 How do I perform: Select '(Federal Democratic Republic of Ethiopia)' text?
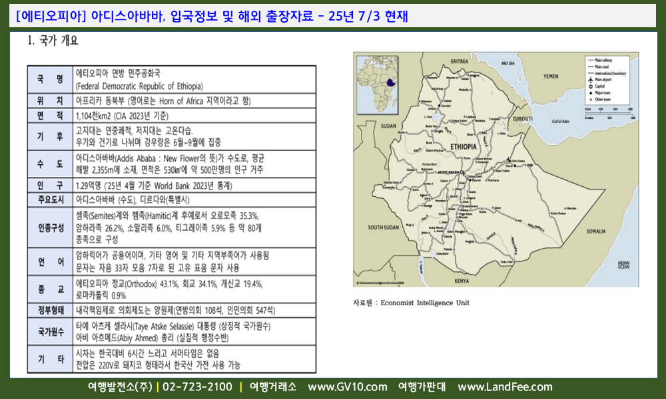pyautogui.click(x=139, y=86)
